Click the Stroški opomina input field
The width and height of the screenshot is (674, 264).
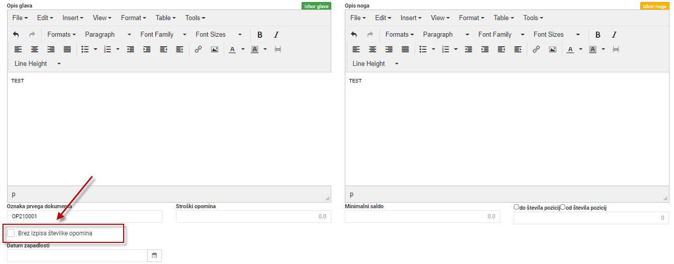click(253, 216)
